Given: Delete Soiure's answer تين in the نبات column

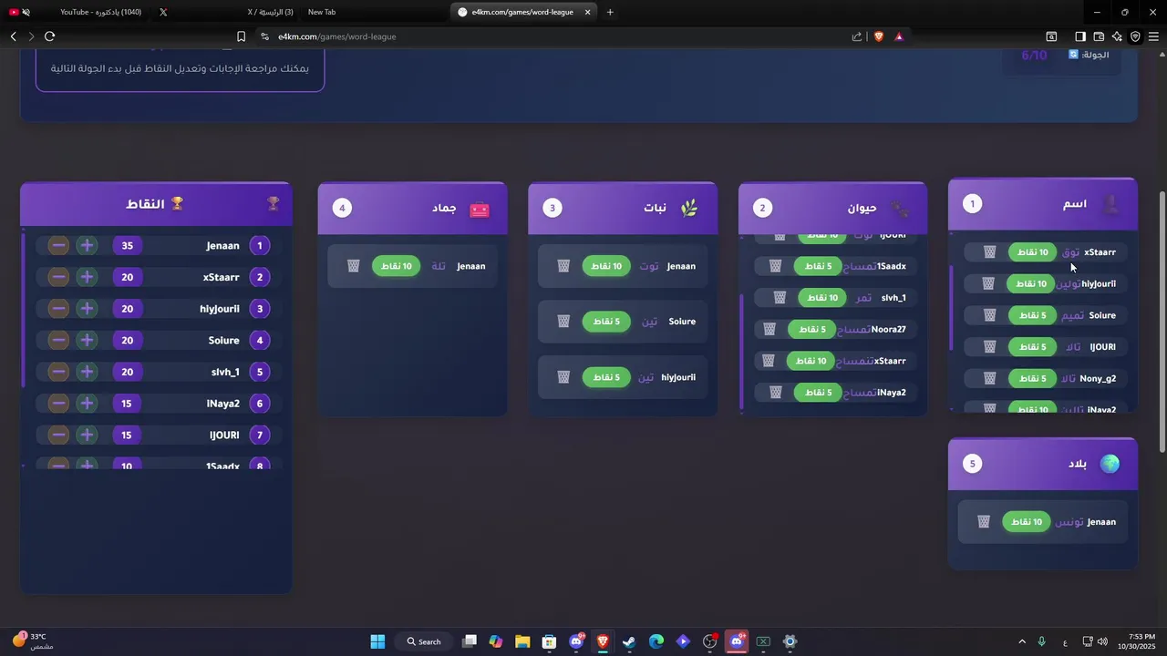Looking at the screenshot, I should click(x=564, y=322).
